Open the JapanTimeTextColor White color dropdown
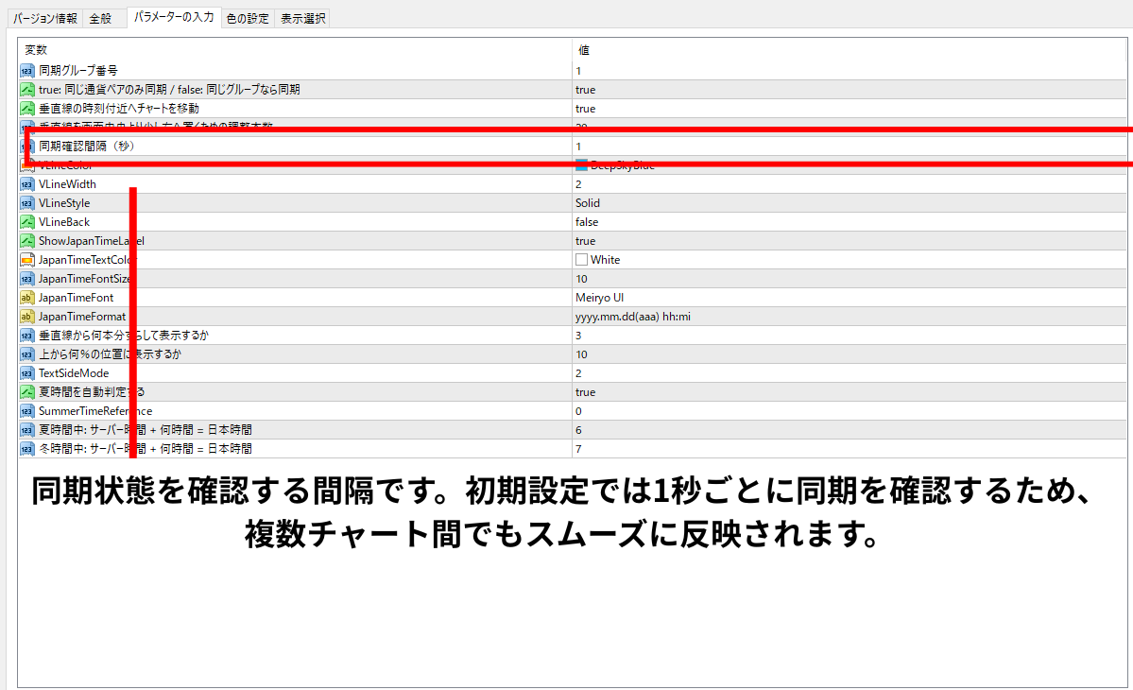 click(x=605, y=260)
